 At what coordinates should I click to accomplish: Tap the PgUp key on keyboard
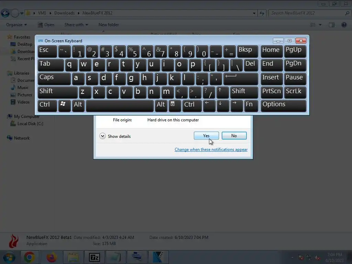[295, 52]
